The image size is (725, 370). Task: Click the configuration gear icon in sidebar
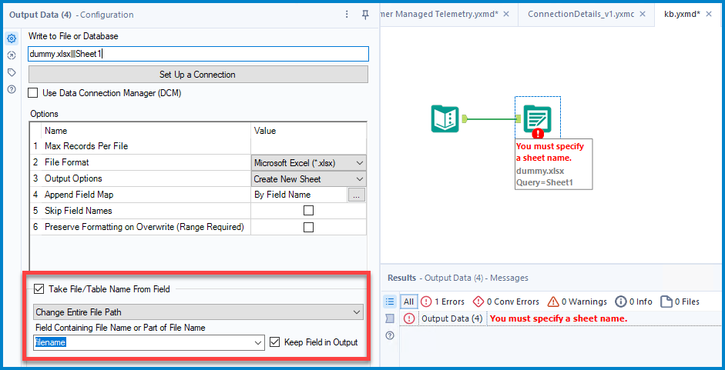coord(12,38)
